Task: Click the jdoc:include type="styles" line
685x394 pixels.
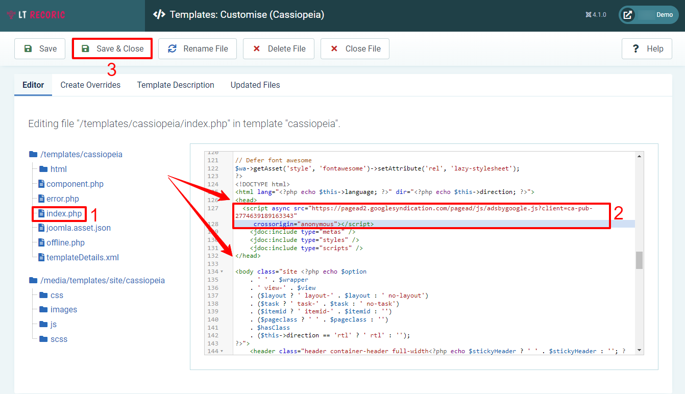Action: (x=305, y=240)
